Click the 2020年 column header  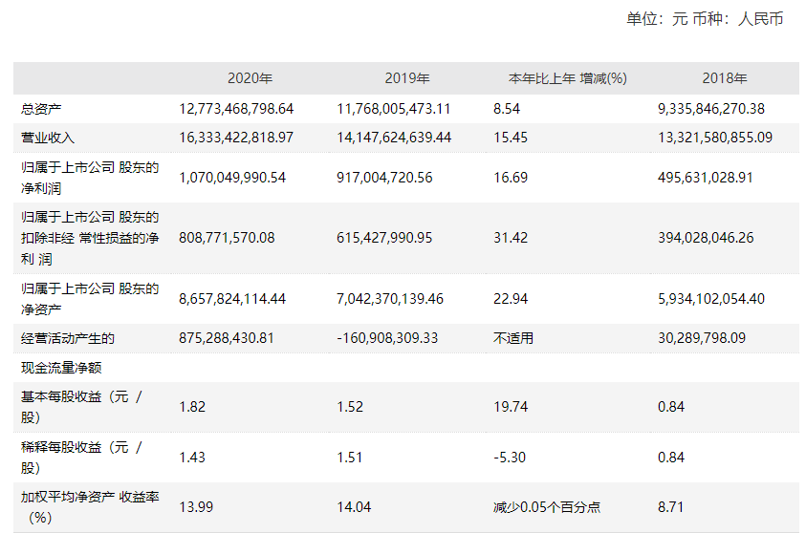click(250, 78)
